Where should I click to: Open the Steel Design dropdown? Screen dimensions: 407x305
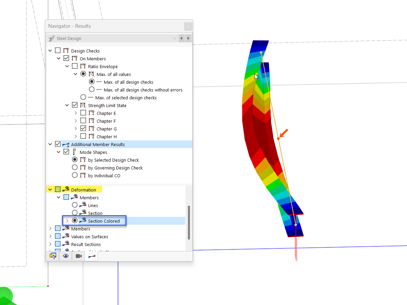[174, 38]
